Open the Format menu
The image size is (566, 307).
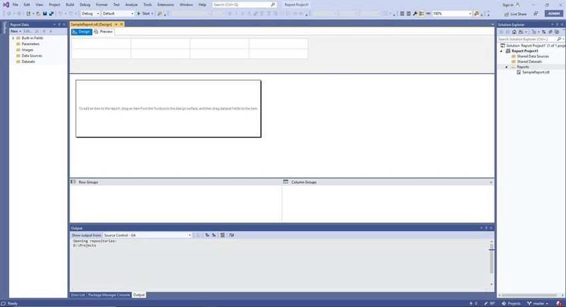tap(101, 5)
